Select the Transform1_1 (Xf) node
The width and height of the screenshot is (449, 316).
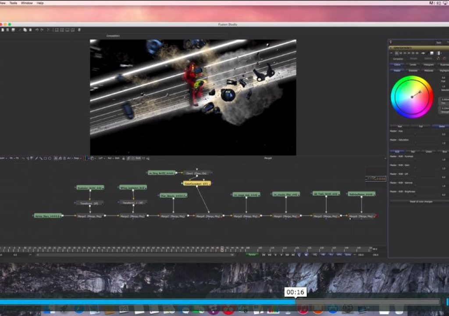click(x=133, y=202)
